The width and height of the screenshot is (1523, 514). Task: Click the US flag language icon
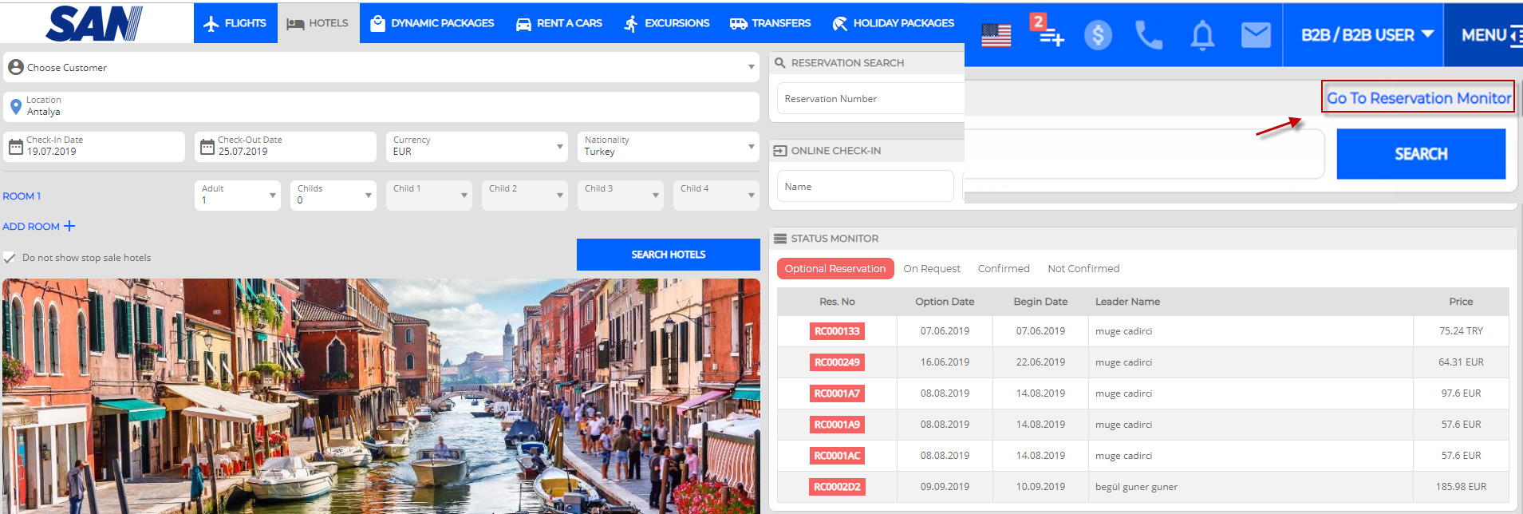pyautogui.click(x=996, y=35)
